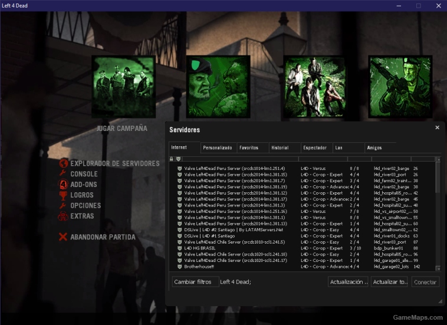Viewport: 447px width, 325px height.
Task: Select the Jugar Campaña four-survivors thumbnail
Action: point(123,87)
